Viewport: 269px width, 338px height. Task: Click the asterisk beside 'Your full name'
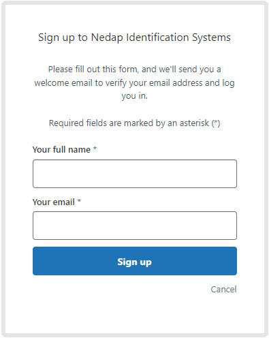95,149
